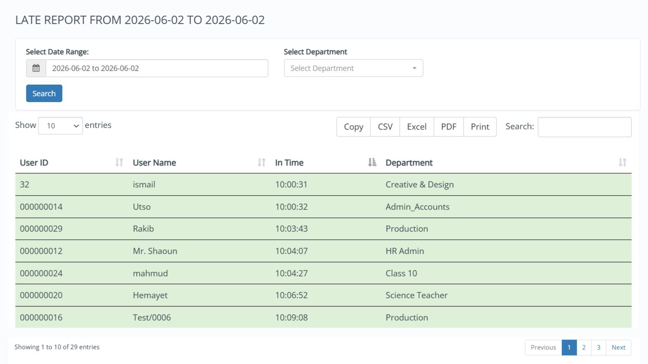Export the report to Excel
Viewport: 648px width, 364px height.
[x=417, y=127]
